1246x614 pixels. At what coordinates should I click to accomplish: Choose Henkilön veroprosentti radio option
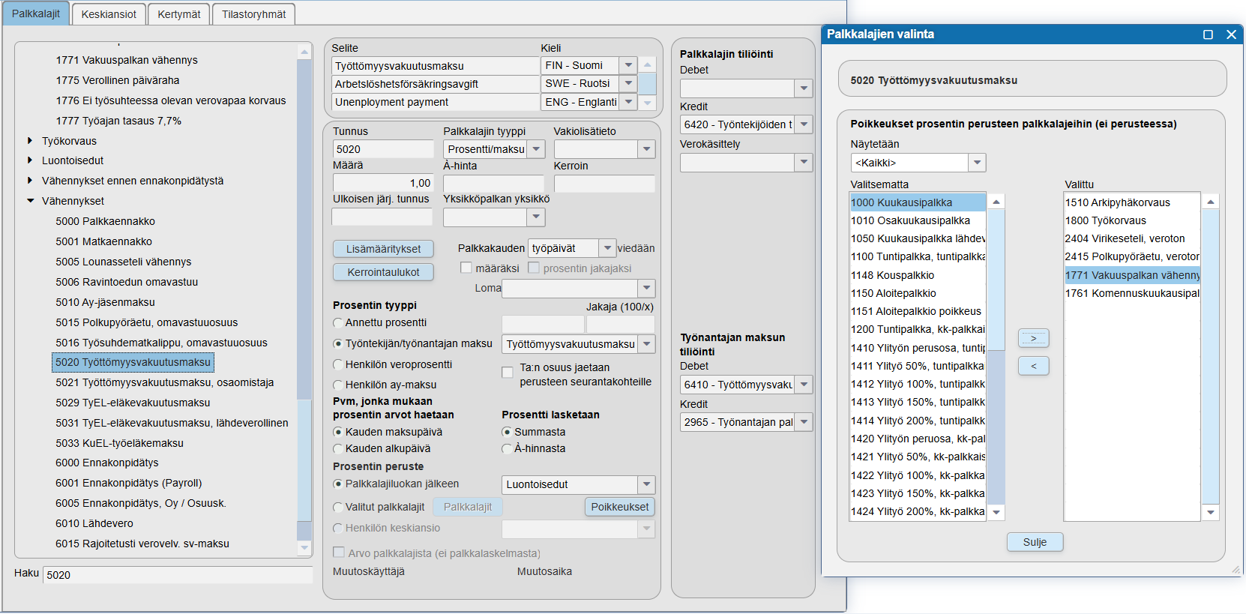click(338, 364)
